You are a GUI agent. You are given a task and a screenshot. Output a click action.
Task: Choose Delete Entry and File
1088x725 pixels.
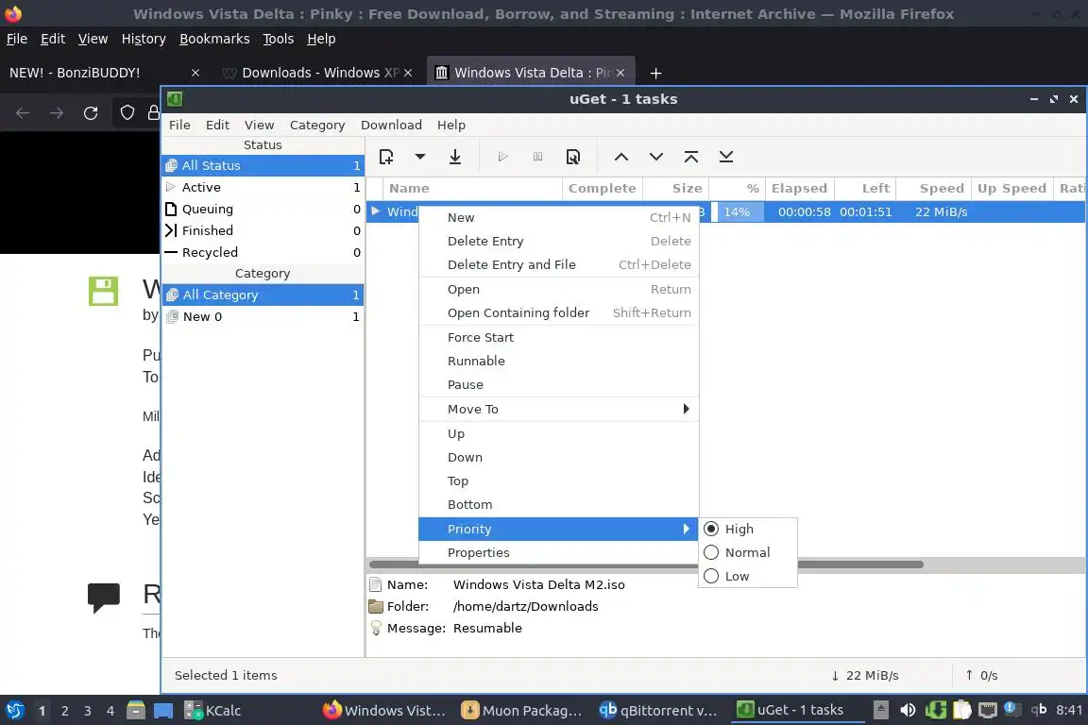click(558, 264)
